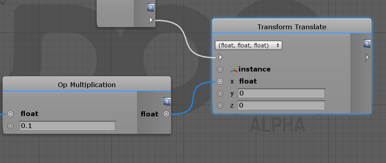Click the instance axis gizmo icon

click(x=234, y=69)
